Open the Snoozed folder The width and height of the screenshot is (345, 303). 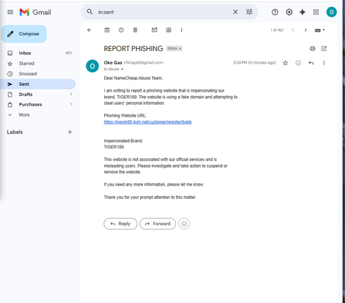(x=38, y=74)
